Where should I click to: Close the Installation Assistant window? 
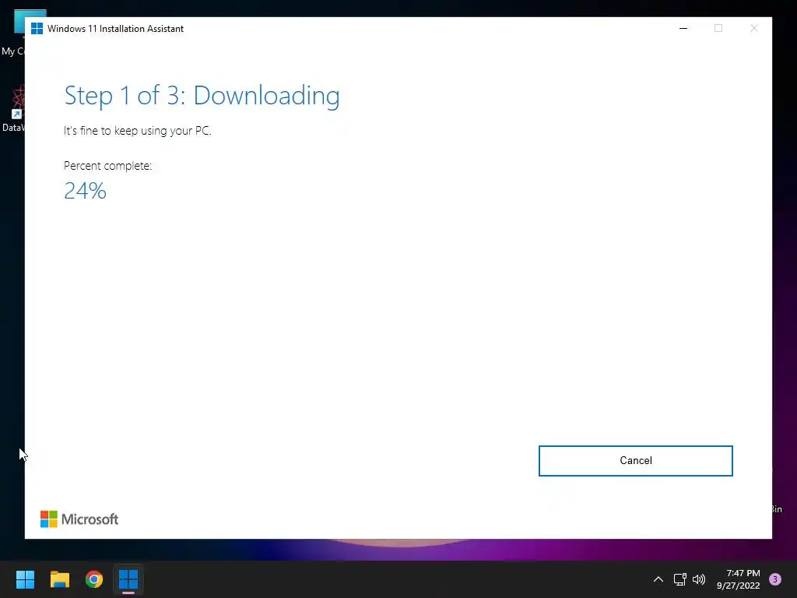click(753, 29)
